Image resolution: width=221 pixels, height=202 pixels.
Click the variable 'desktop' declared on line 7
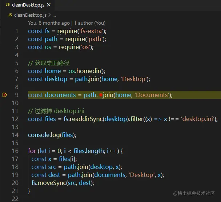tap(56, 79)
